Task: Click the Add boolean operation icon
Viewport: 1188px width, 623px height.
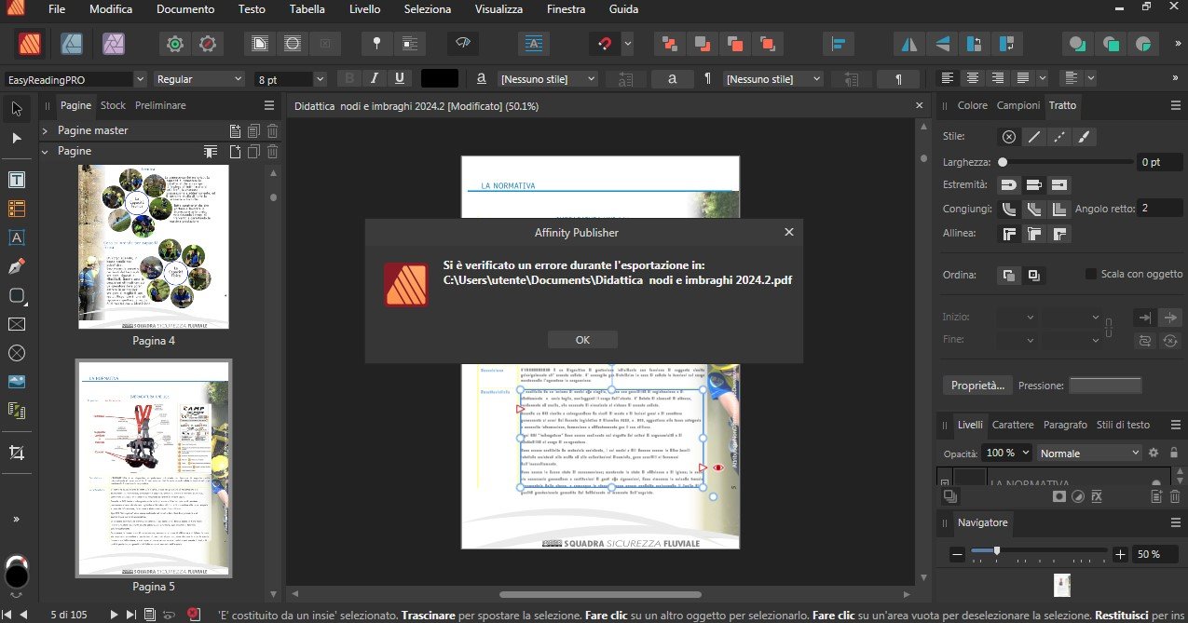Action: coord(1077,43)
